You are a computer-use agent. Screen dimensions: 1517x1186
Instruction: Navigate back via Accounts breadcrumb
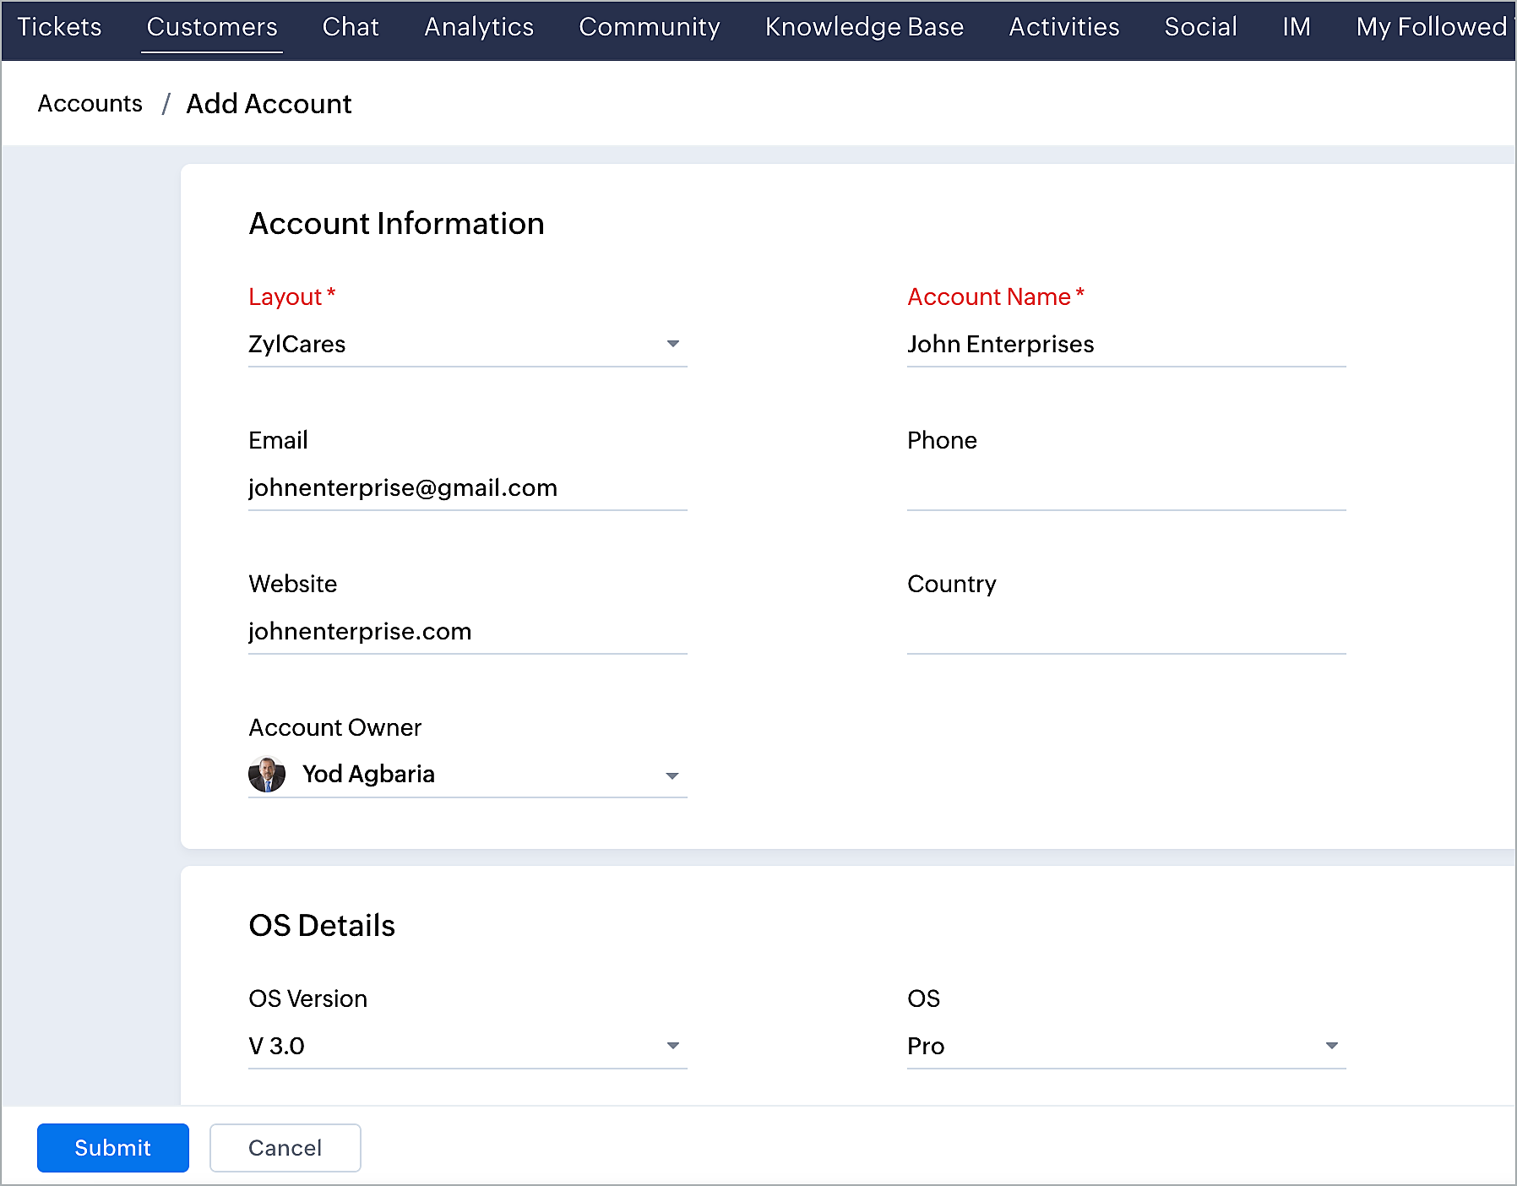90,104
